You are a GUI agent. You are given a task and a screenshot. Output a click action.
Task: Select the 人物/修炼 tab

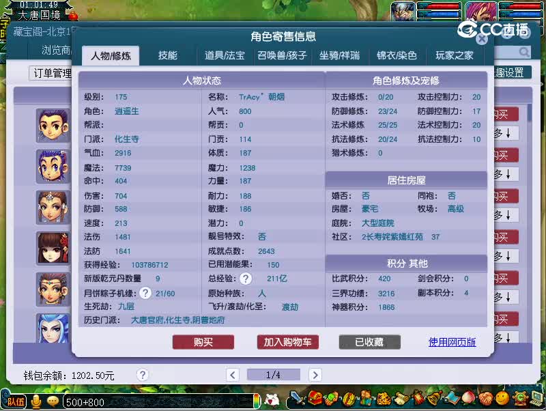point(111,56)
